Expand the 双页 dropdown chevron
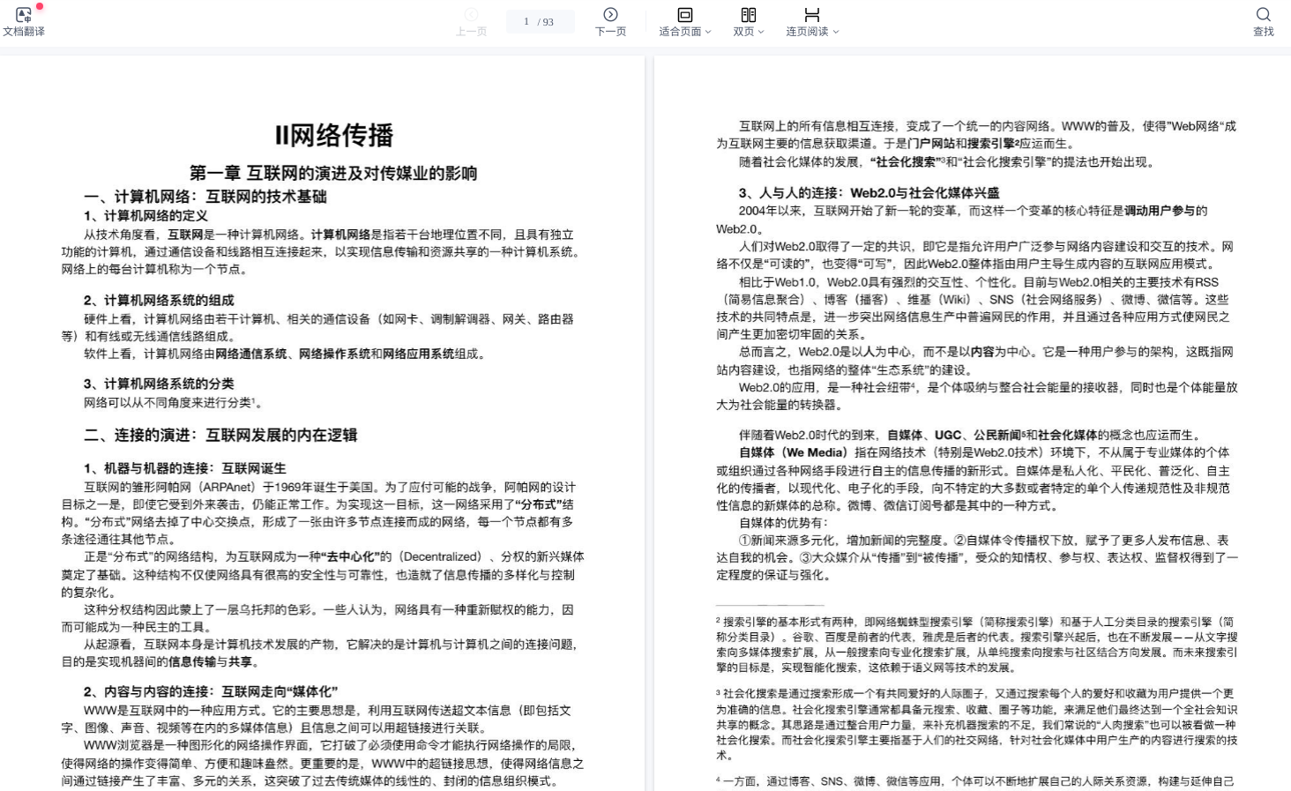 click(x=761, y=32)
